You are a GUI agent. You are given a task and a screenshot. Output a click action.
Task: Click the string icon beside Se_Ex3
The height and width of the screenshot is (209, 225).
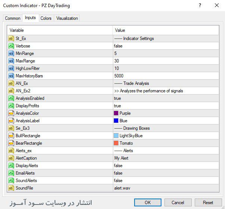[x=11, y=128]
